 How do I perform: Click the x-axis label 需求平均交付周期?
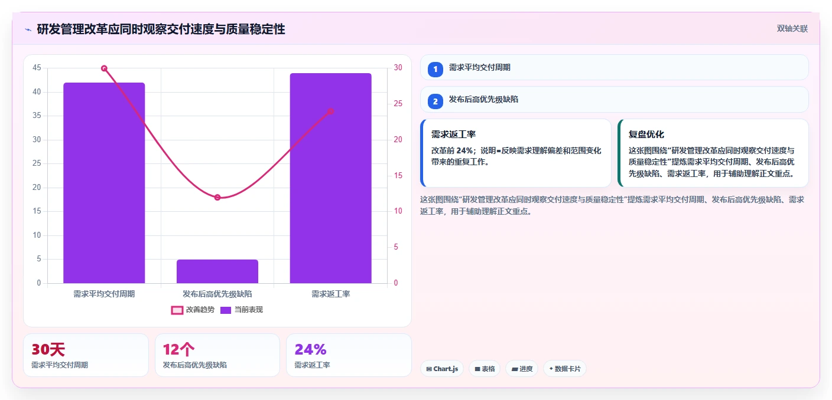click(104, 293)
